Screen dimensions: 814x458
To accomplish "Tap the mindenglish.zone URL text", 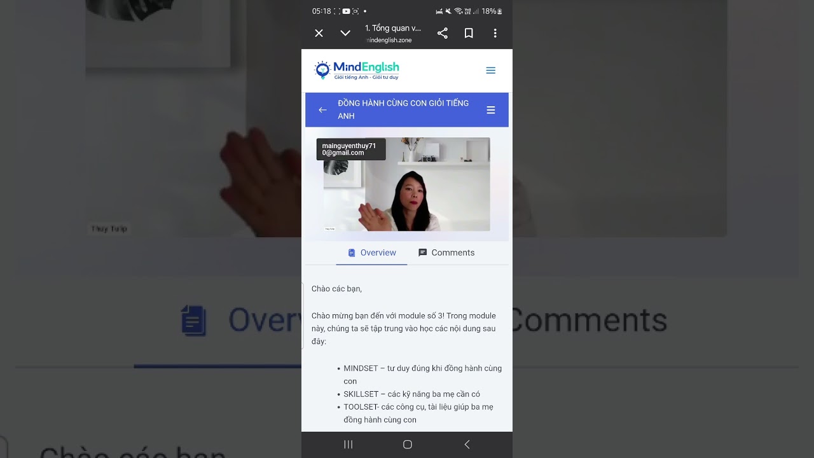I will click(x=389, y=40).
